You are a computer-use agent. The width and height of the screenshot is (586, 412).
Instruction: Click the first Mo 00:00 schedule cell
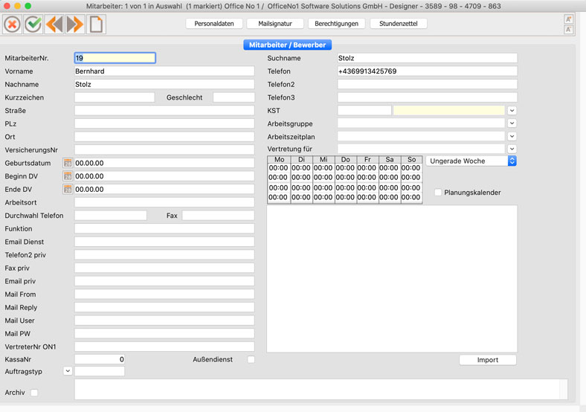(278, 168)
